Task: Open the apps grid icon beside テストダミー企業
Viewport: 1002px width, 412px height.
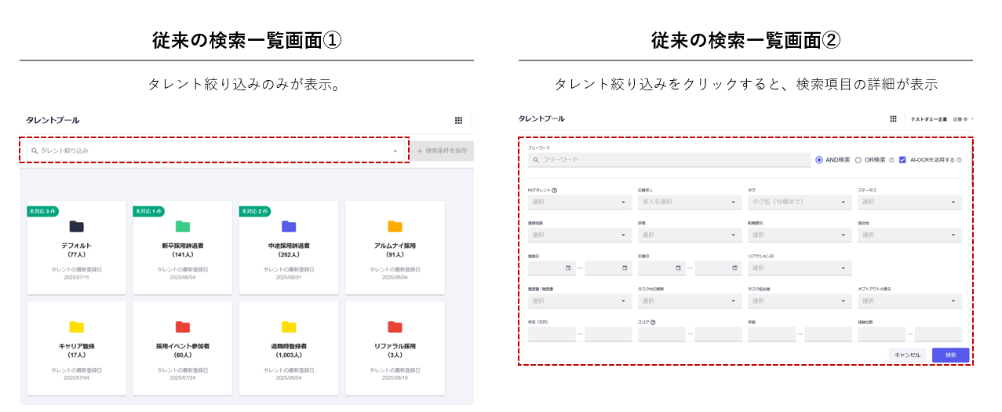Action: pyautogui.click(x=893, y=119)
